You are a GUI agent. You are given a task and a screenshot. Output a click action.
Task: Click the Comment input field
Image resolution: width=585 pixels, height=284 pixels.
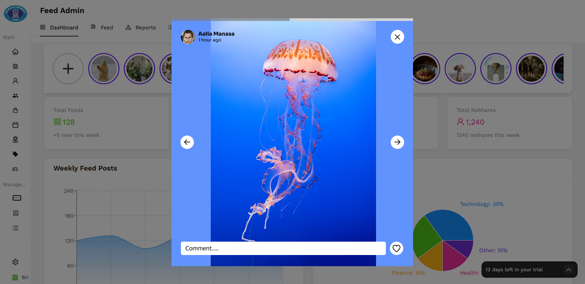283,248
